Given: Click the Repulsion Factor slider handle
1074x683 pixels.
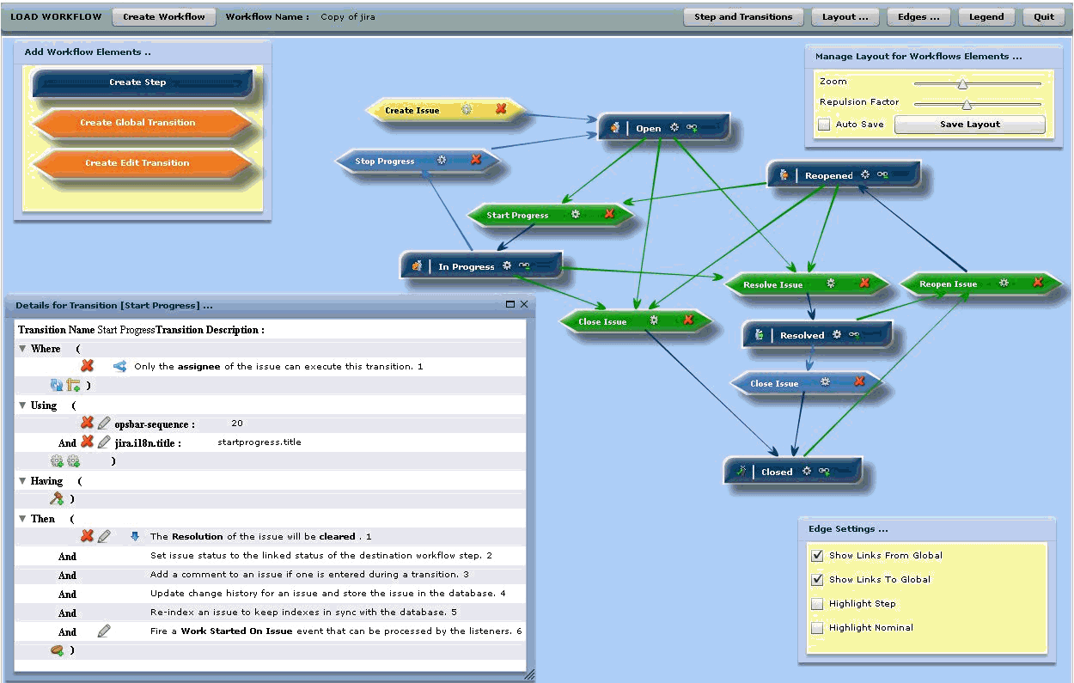Looking at the screenshot, I should pos(966,104).
